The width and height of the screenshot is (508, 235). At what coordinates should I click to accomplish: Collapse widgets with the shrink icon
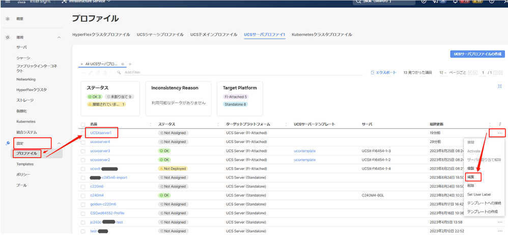tap(500, 86)
